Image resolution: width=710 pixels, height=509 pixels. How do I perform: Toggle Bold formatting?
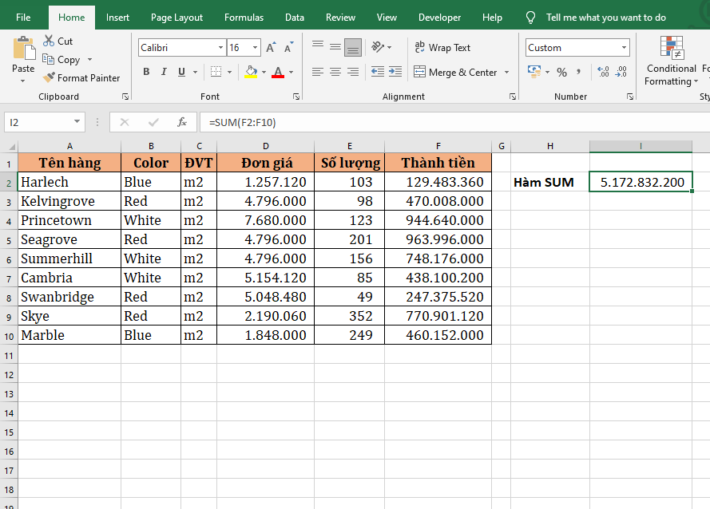(x=146, y=72)
